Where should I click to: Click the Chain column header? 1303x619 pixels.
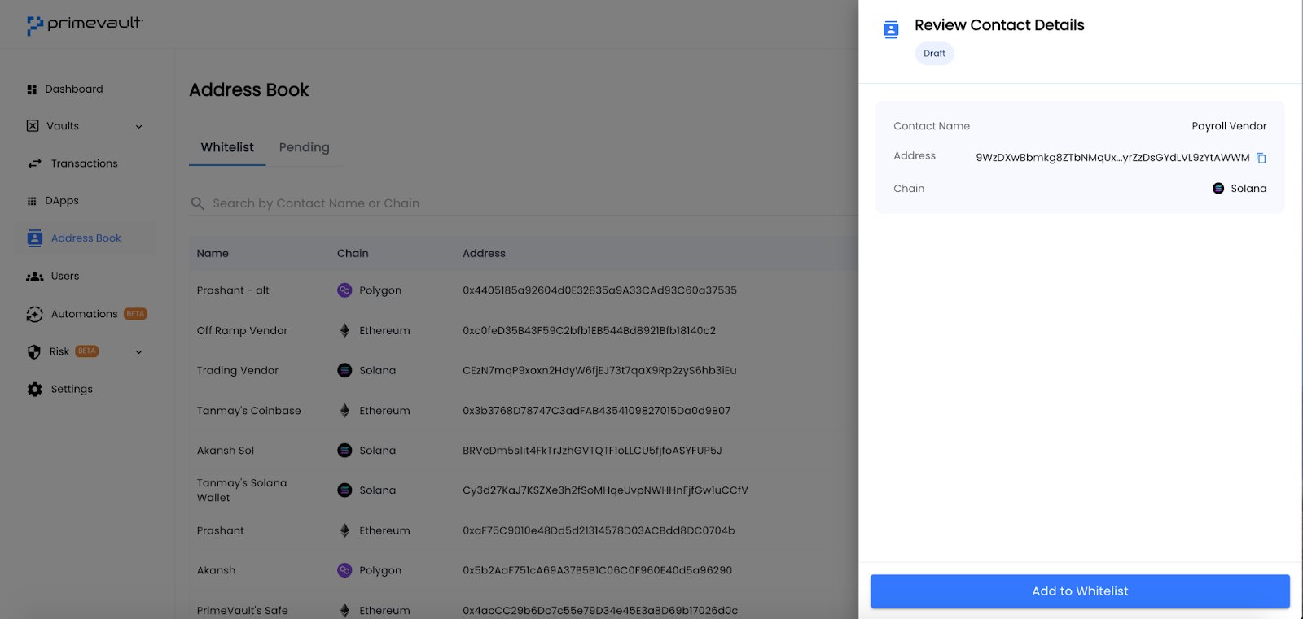353,254
